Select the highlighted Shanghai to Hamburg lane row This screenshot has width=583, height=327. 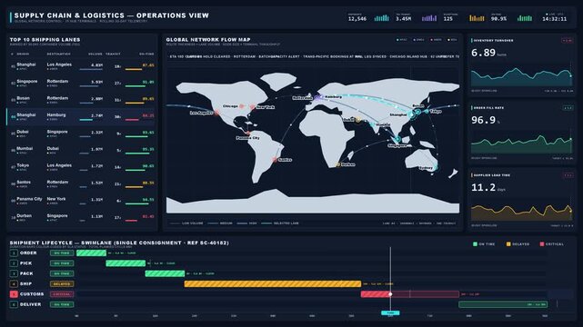(x=82, y=117)
